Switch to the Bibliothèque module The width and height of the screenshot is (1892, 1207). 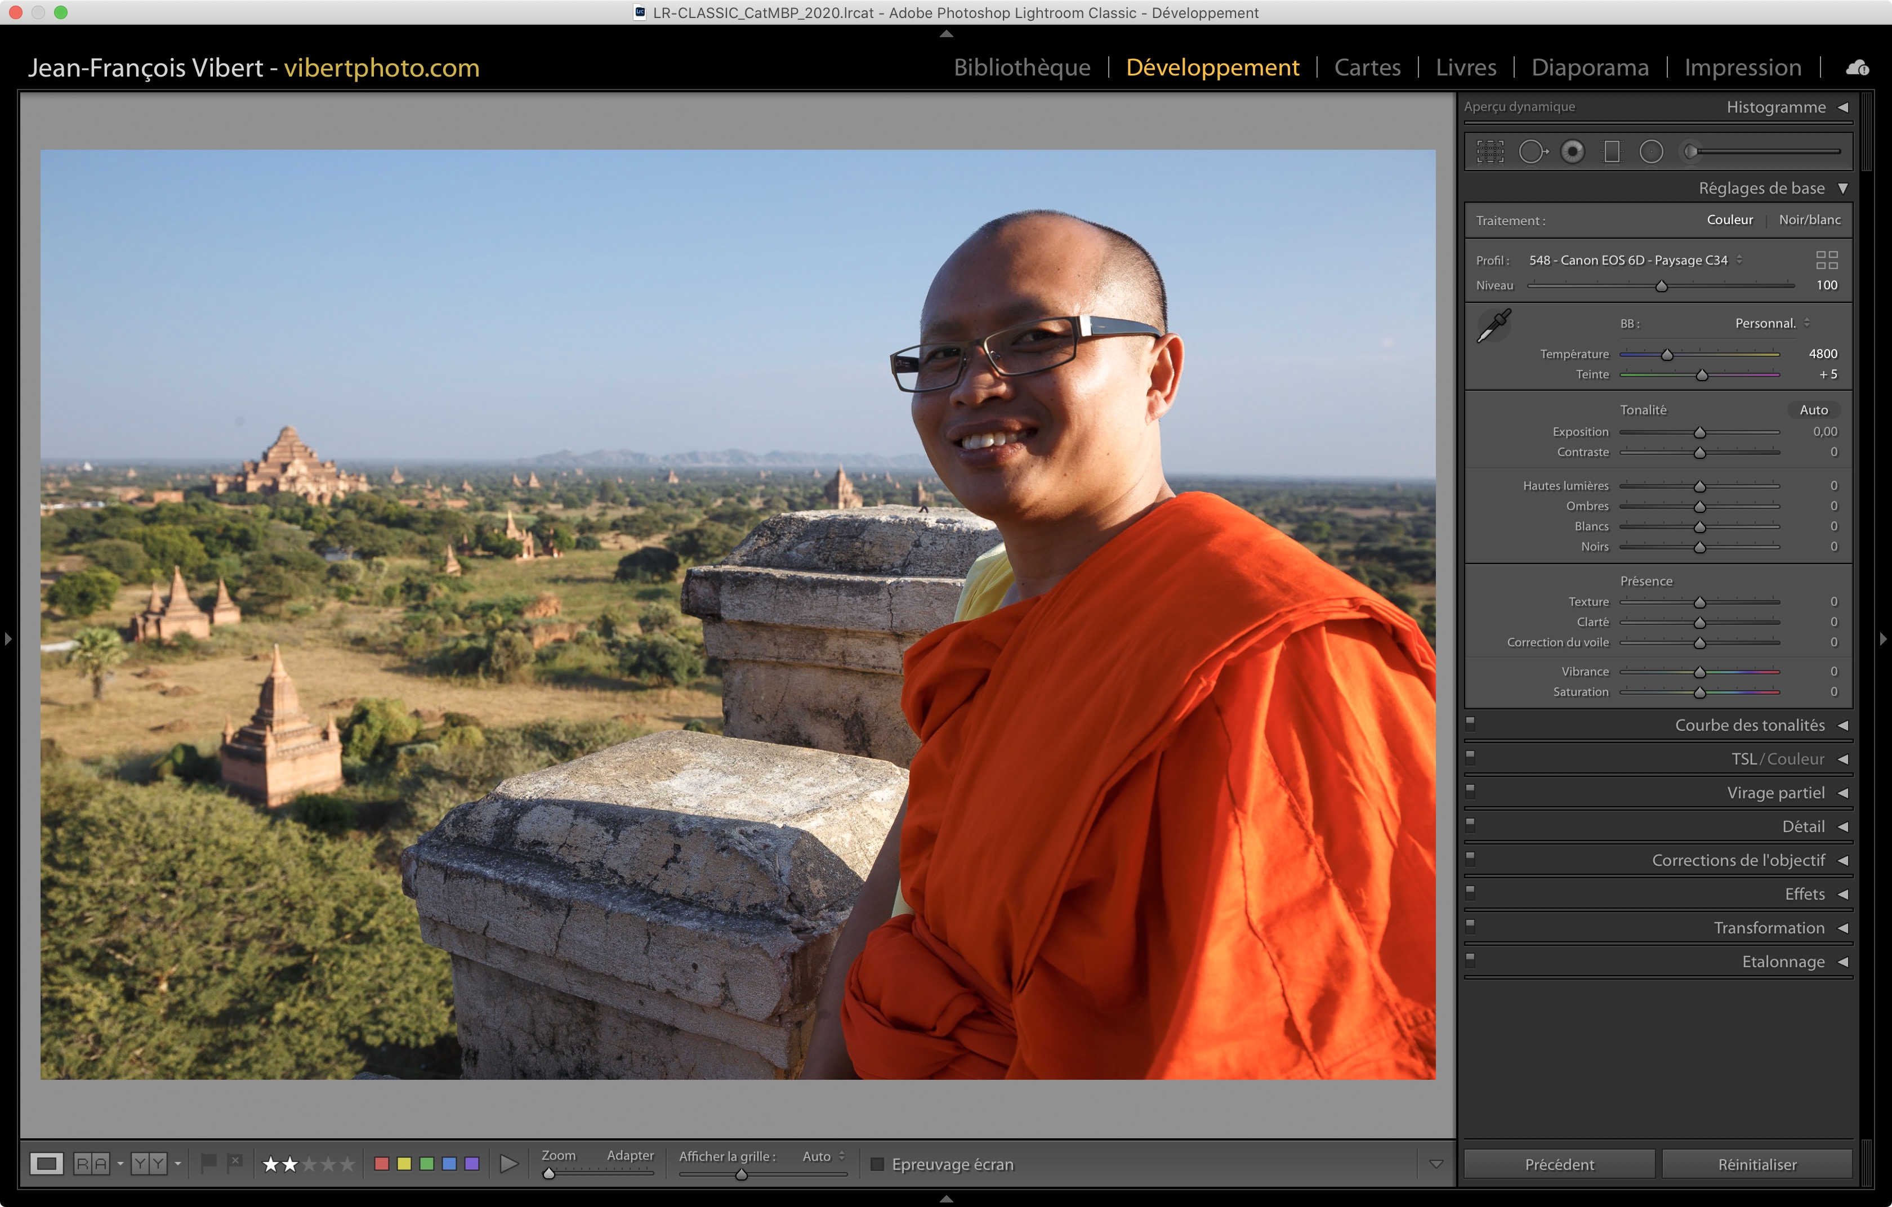tap(1021, 68)
